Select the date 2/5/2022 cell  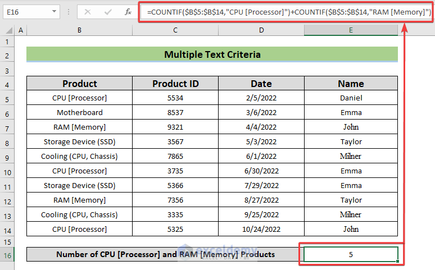[261, 98]
